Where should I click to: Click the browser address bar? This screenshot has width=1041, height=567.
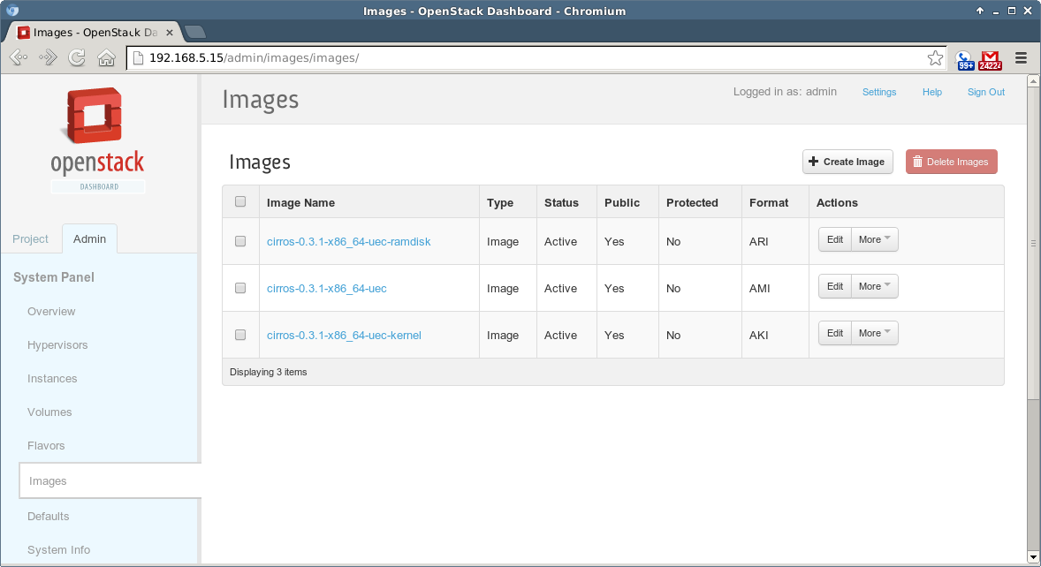[530, 58]
